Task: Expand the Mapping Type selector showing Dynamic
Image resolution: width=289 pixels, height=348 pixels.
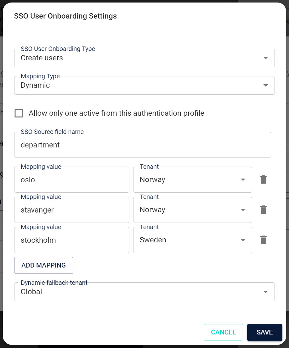Action: click(265, 85)
